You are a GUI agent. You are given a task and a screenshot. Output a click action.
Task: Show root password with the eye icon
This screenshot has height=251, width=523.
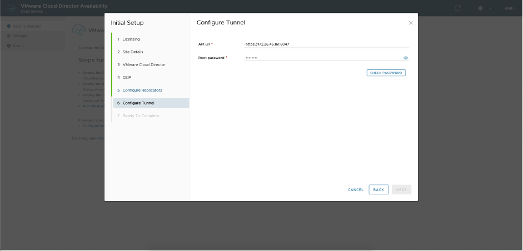(406, 58)
